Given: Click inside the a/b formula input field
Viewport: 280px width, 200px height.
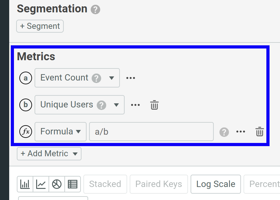Looking at the screenshot, I should pyautogui.click(x=151, y=132).
